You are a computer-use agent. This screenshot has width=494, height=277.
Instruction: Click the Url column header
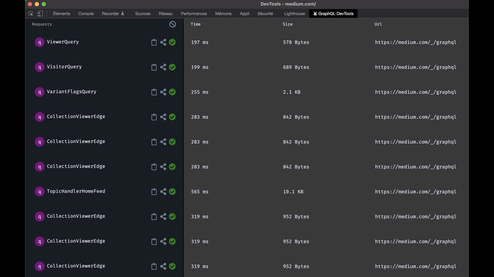(x=378, y=24)
